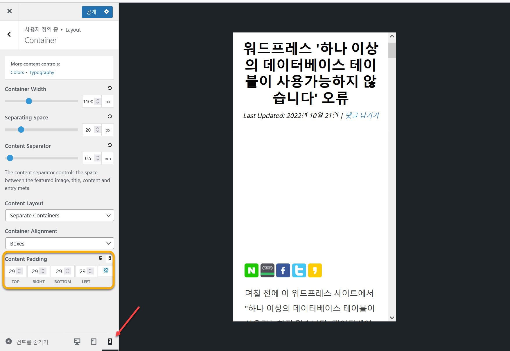This screenshot has width=510, height=351.
Task: Switch preview to desktop view
Action: pyautogui.click(x=77, y=342)
